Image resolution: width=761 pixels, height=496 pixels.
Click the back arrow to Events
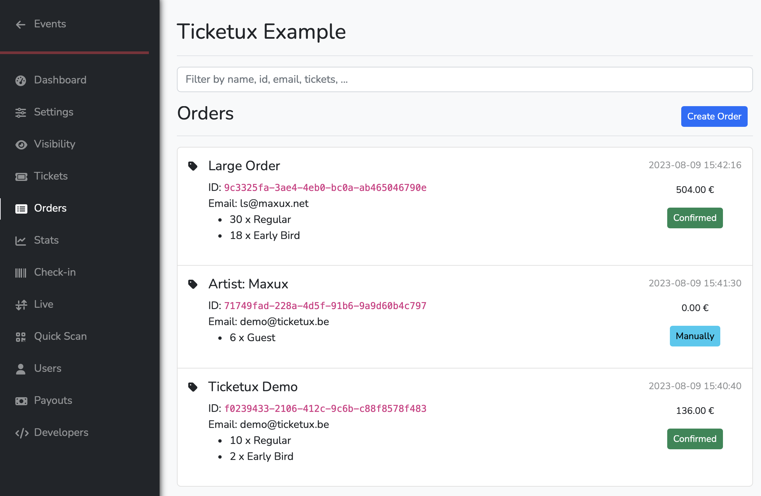coord(20,24)
